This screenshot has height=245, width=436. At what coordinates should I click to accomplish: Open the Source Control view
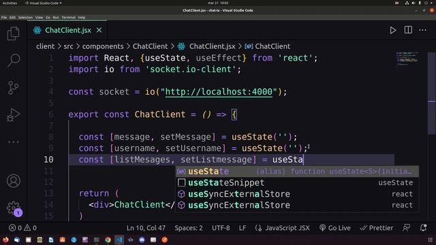tap(13, 88)
